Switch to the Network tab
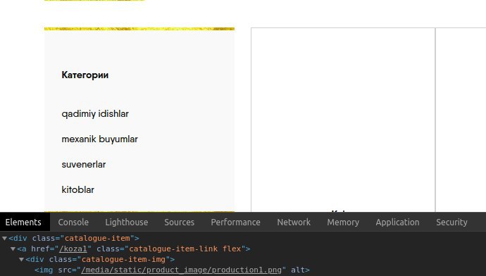Viewport: 486px width, 276px height. click(x=294, y=222)
